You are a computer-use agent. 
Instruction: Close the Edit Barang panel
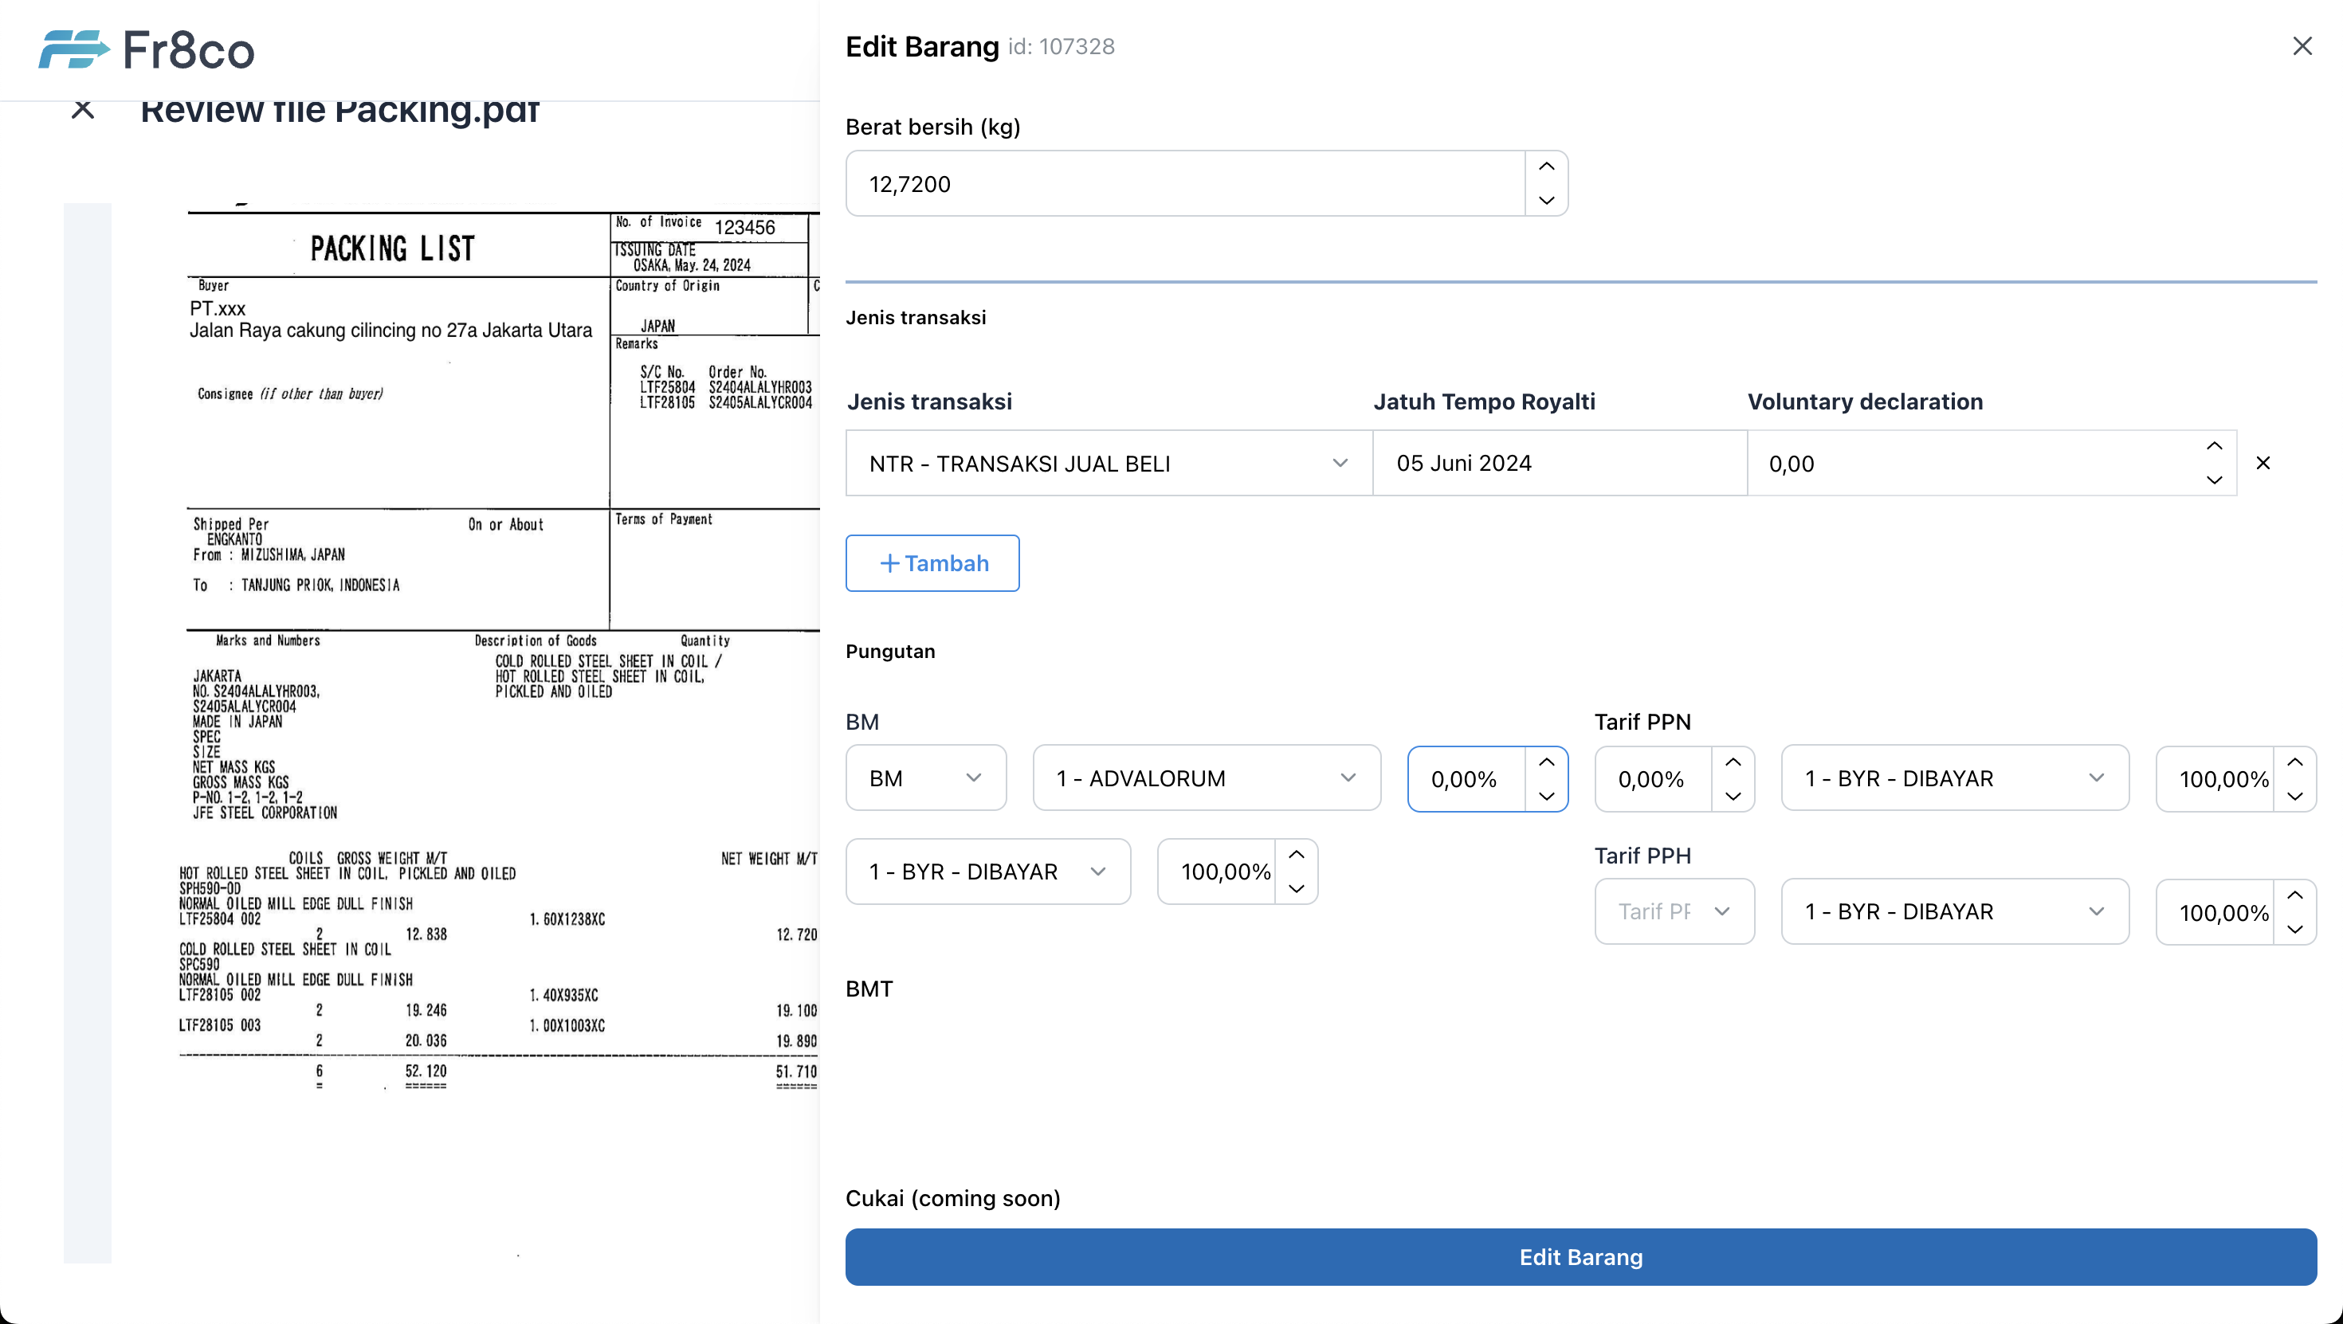click(2302, 46)
